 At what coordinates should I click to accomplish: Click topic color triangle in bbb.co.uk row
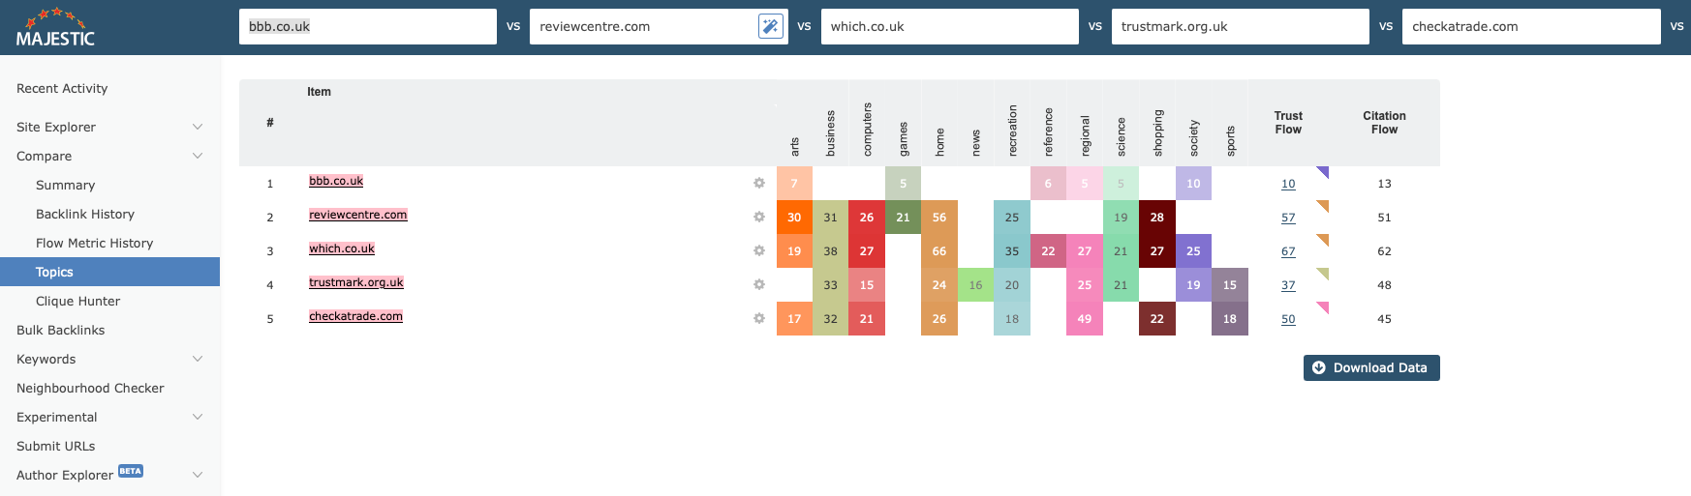click(x=1324, y=171)
